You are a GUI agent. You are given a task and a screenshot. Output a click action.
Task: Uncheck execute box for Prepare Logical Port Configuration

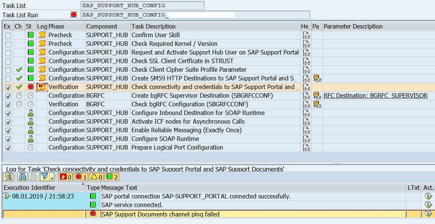point(8,148)
